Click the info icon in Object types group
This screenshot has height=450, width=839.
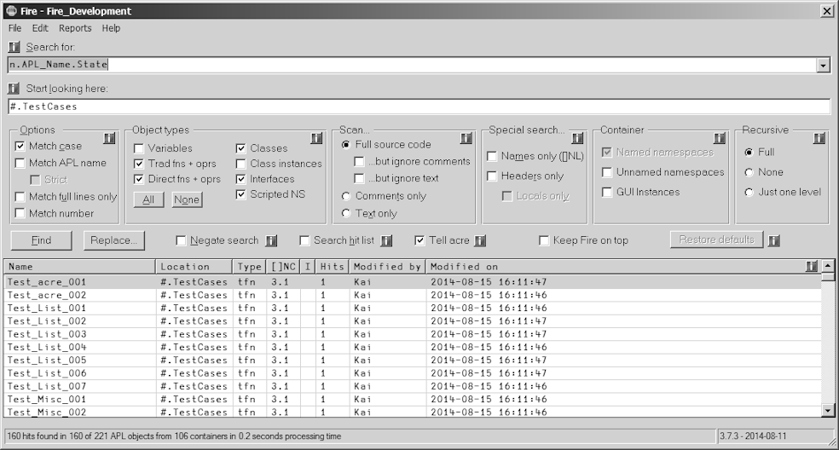[x=316, y=139]
